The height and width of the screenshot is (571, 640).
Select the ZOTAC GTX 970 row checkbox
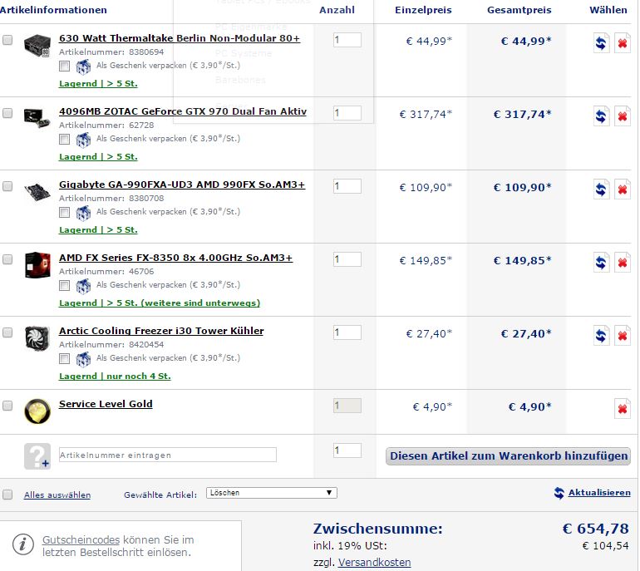(7, 113)
